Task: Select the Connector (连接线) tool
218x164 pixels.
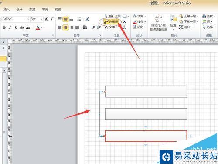Action: tap(111, 22)
